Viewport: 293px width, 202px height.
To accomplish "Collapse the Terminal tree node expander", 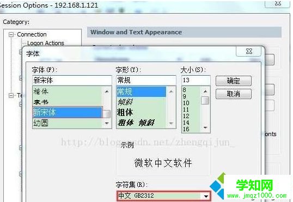I will coord(11,95).
